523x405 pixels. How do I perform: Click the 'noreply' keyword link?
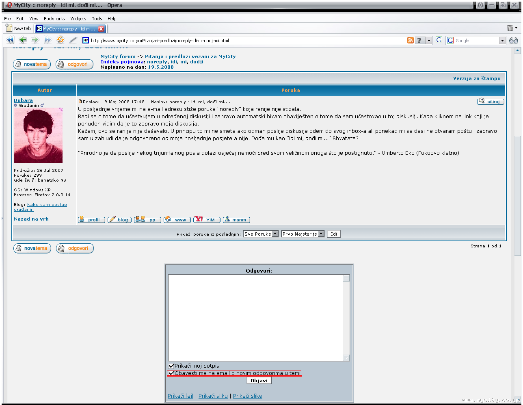tap(157, 62)
